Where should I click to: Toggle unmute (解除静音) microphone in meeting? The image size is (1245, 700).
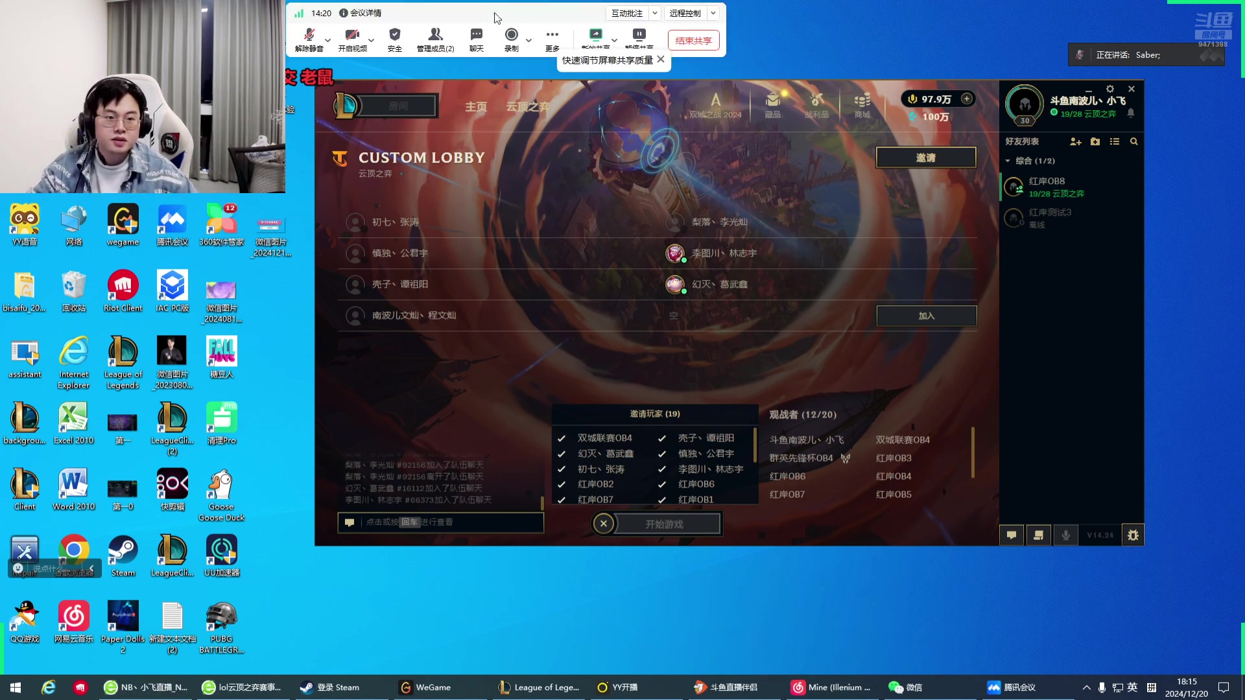click(x=309, y=40)
